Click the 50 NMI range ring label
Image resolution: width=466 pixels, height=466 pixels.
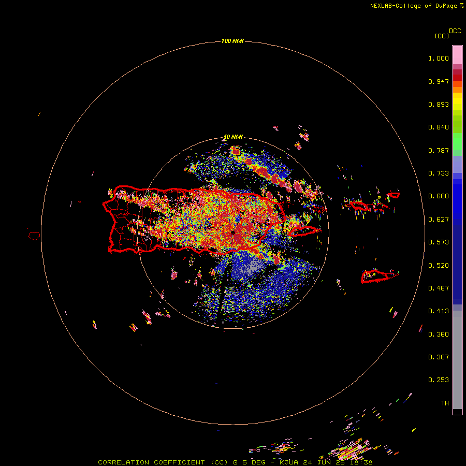tap(233, 137)
